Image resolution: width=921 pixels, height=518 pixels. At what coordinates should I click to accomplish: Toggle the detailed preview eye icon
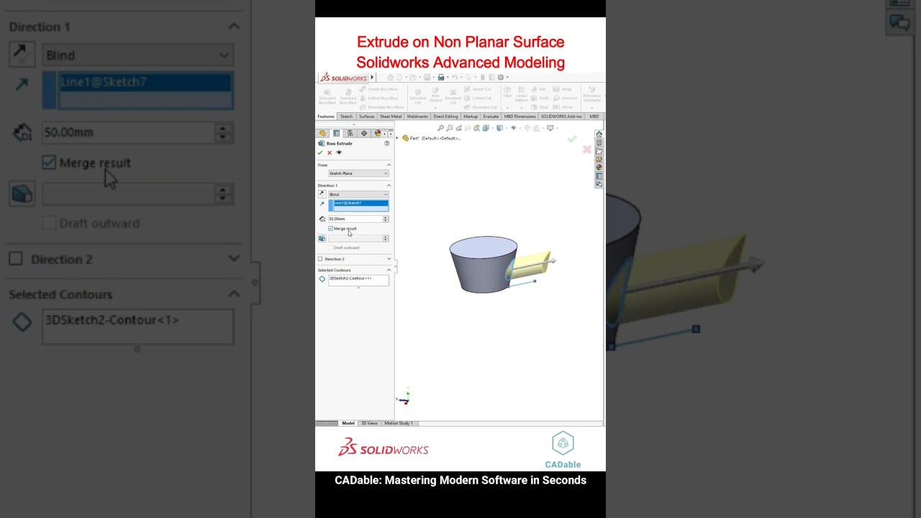coord(339,153)
